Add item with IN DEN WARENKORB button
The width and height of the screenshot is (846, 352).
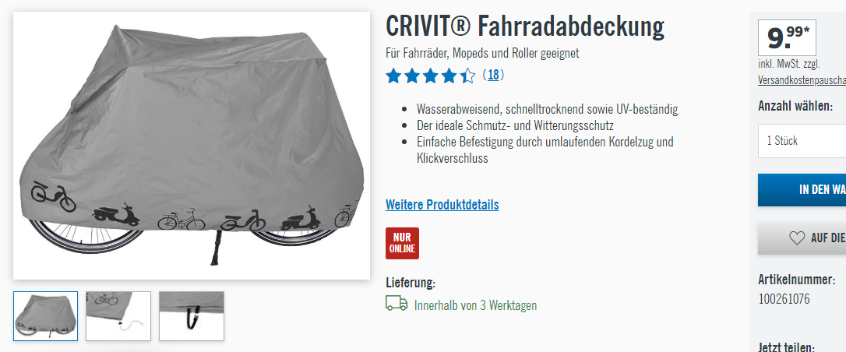(x=802, y=190)
